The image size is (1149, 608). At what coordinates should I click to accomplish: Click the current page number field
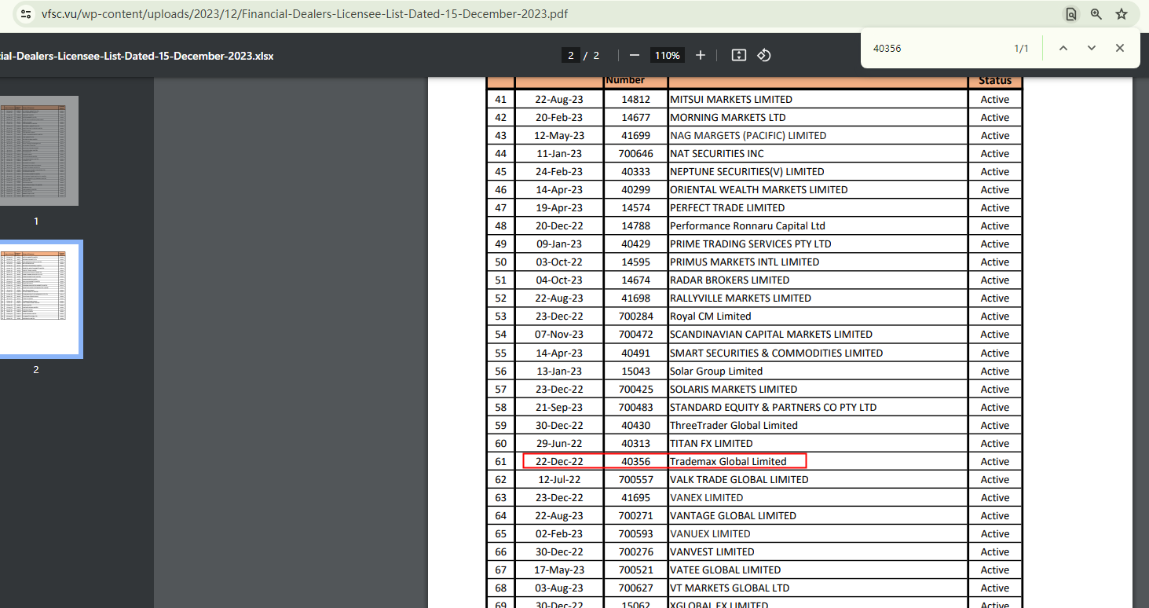[570, 55]
